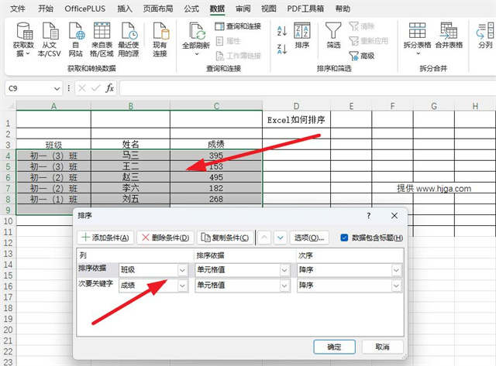Sort ascending with the A-Z icon
The height and width of the screenshot is (366, 496).
click(x=282, y=31)
